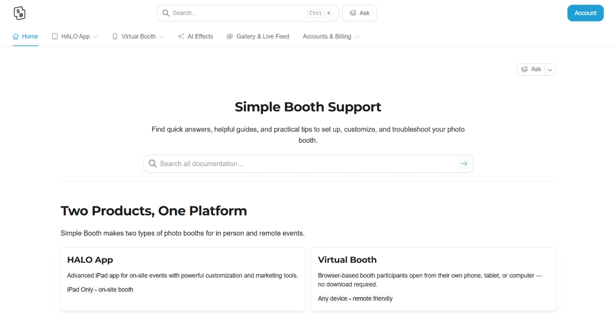Click the AI Effects sparkle icon
The width and height of the screenshot is (616, 313).
pos(181,37)
